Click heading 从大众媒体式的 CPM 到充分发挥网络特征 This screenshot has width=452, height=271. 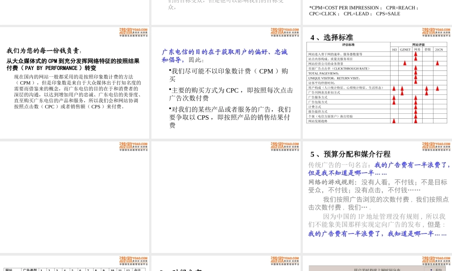(73, 61)
